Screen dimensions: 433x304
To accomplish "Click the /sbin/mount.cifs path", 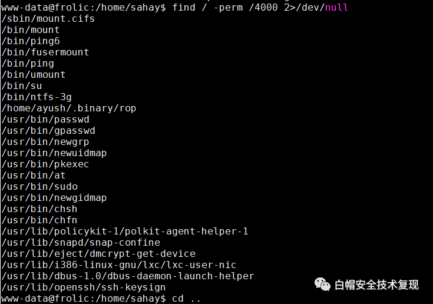I will click(48, 18).
